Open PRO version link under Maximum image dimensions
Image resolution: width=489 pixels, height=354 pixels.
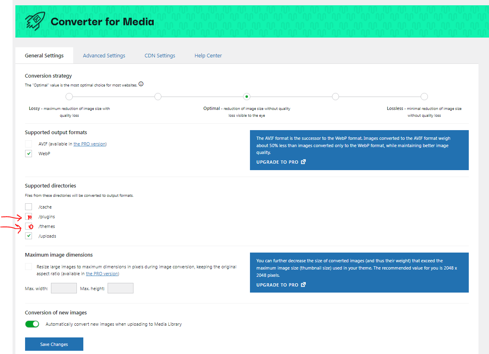pos(102,274)
